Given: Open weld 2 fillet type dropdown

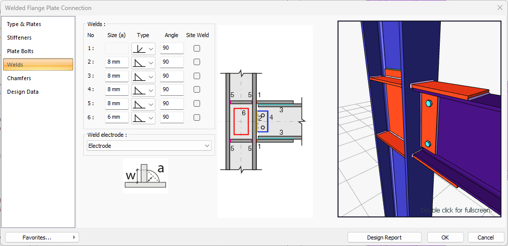Looking at the screenshot, I should click(143, 62).
